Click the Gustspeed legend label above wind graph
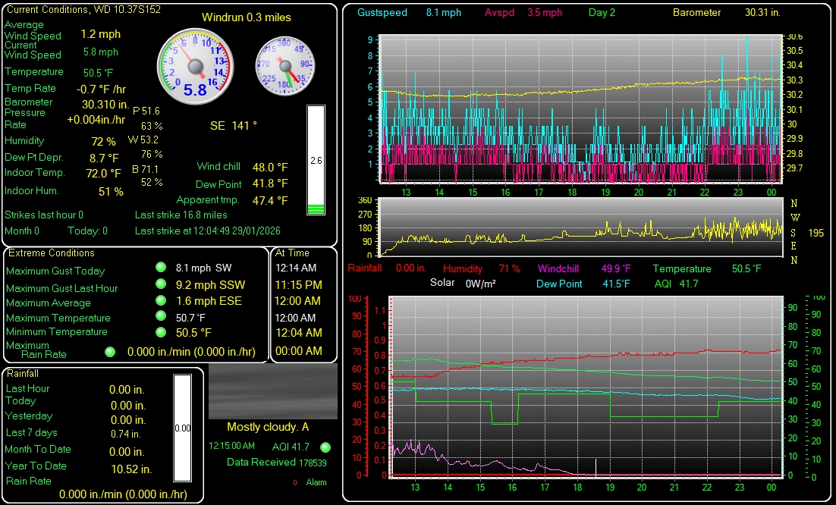Viewport: 836px width, 505px height. (382, 13)
